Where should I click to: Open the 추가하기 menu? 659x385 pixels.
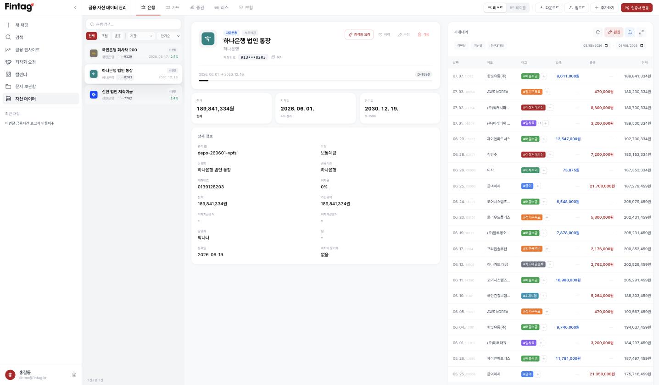click(x=604, y=8)
